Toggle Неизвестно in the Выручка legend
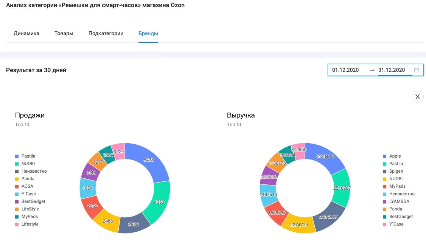The width and height of the screenshot is (426, 246). [398, 194]
